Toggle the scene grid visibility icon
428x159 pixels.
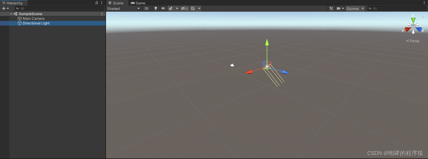(193, 8)
